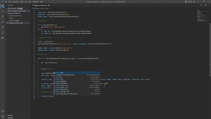Open the Explorer view in activity bar
This screenshot has width=211, height=119.
[3, 6]
